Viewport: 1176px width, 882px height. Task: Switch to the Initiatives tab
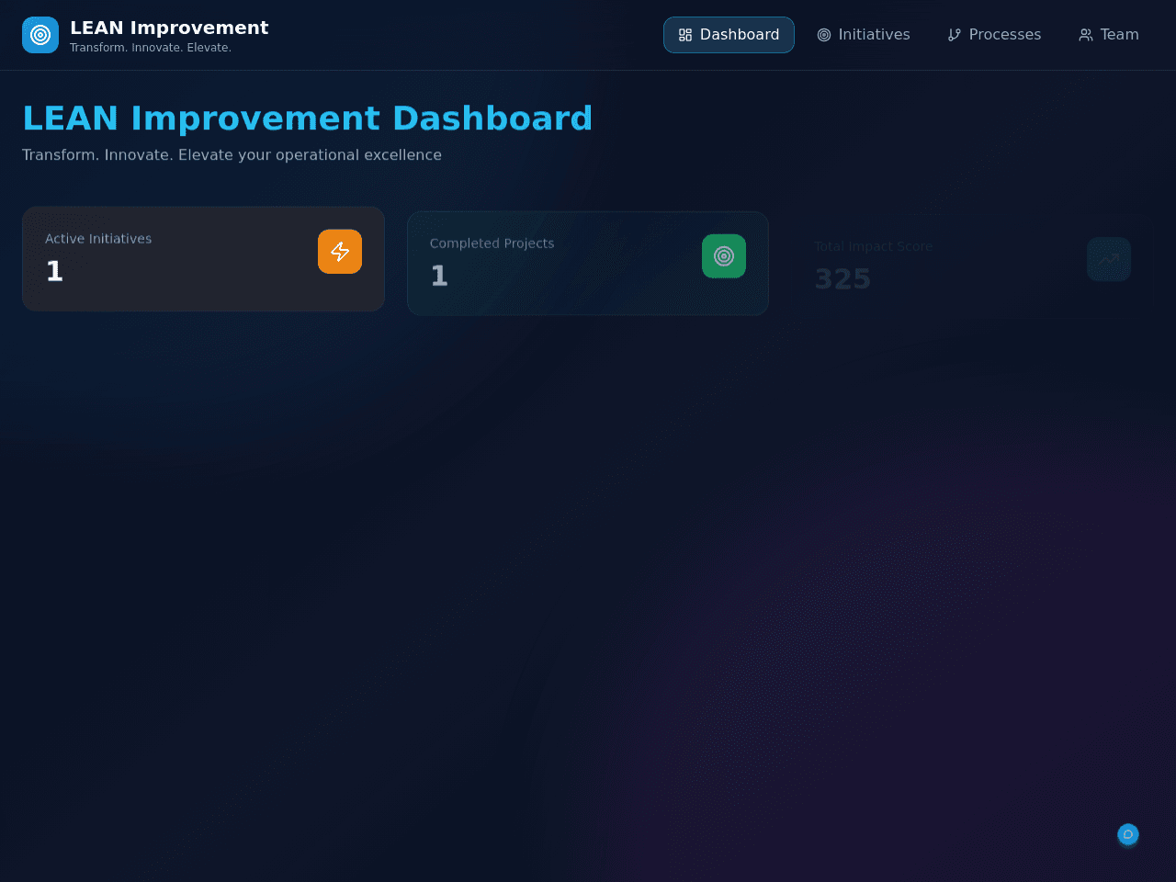864,35
